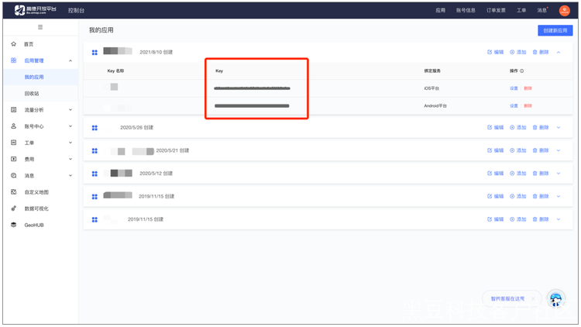Click the grid icon of the 2020/5/26 app
The image size is (581, 327).
click(x=95, y=128)
